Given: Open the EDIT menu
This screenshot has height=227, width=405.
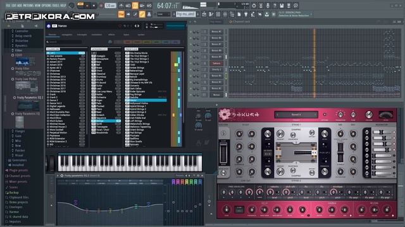Looking at the screenshot, I should point(13,6).
